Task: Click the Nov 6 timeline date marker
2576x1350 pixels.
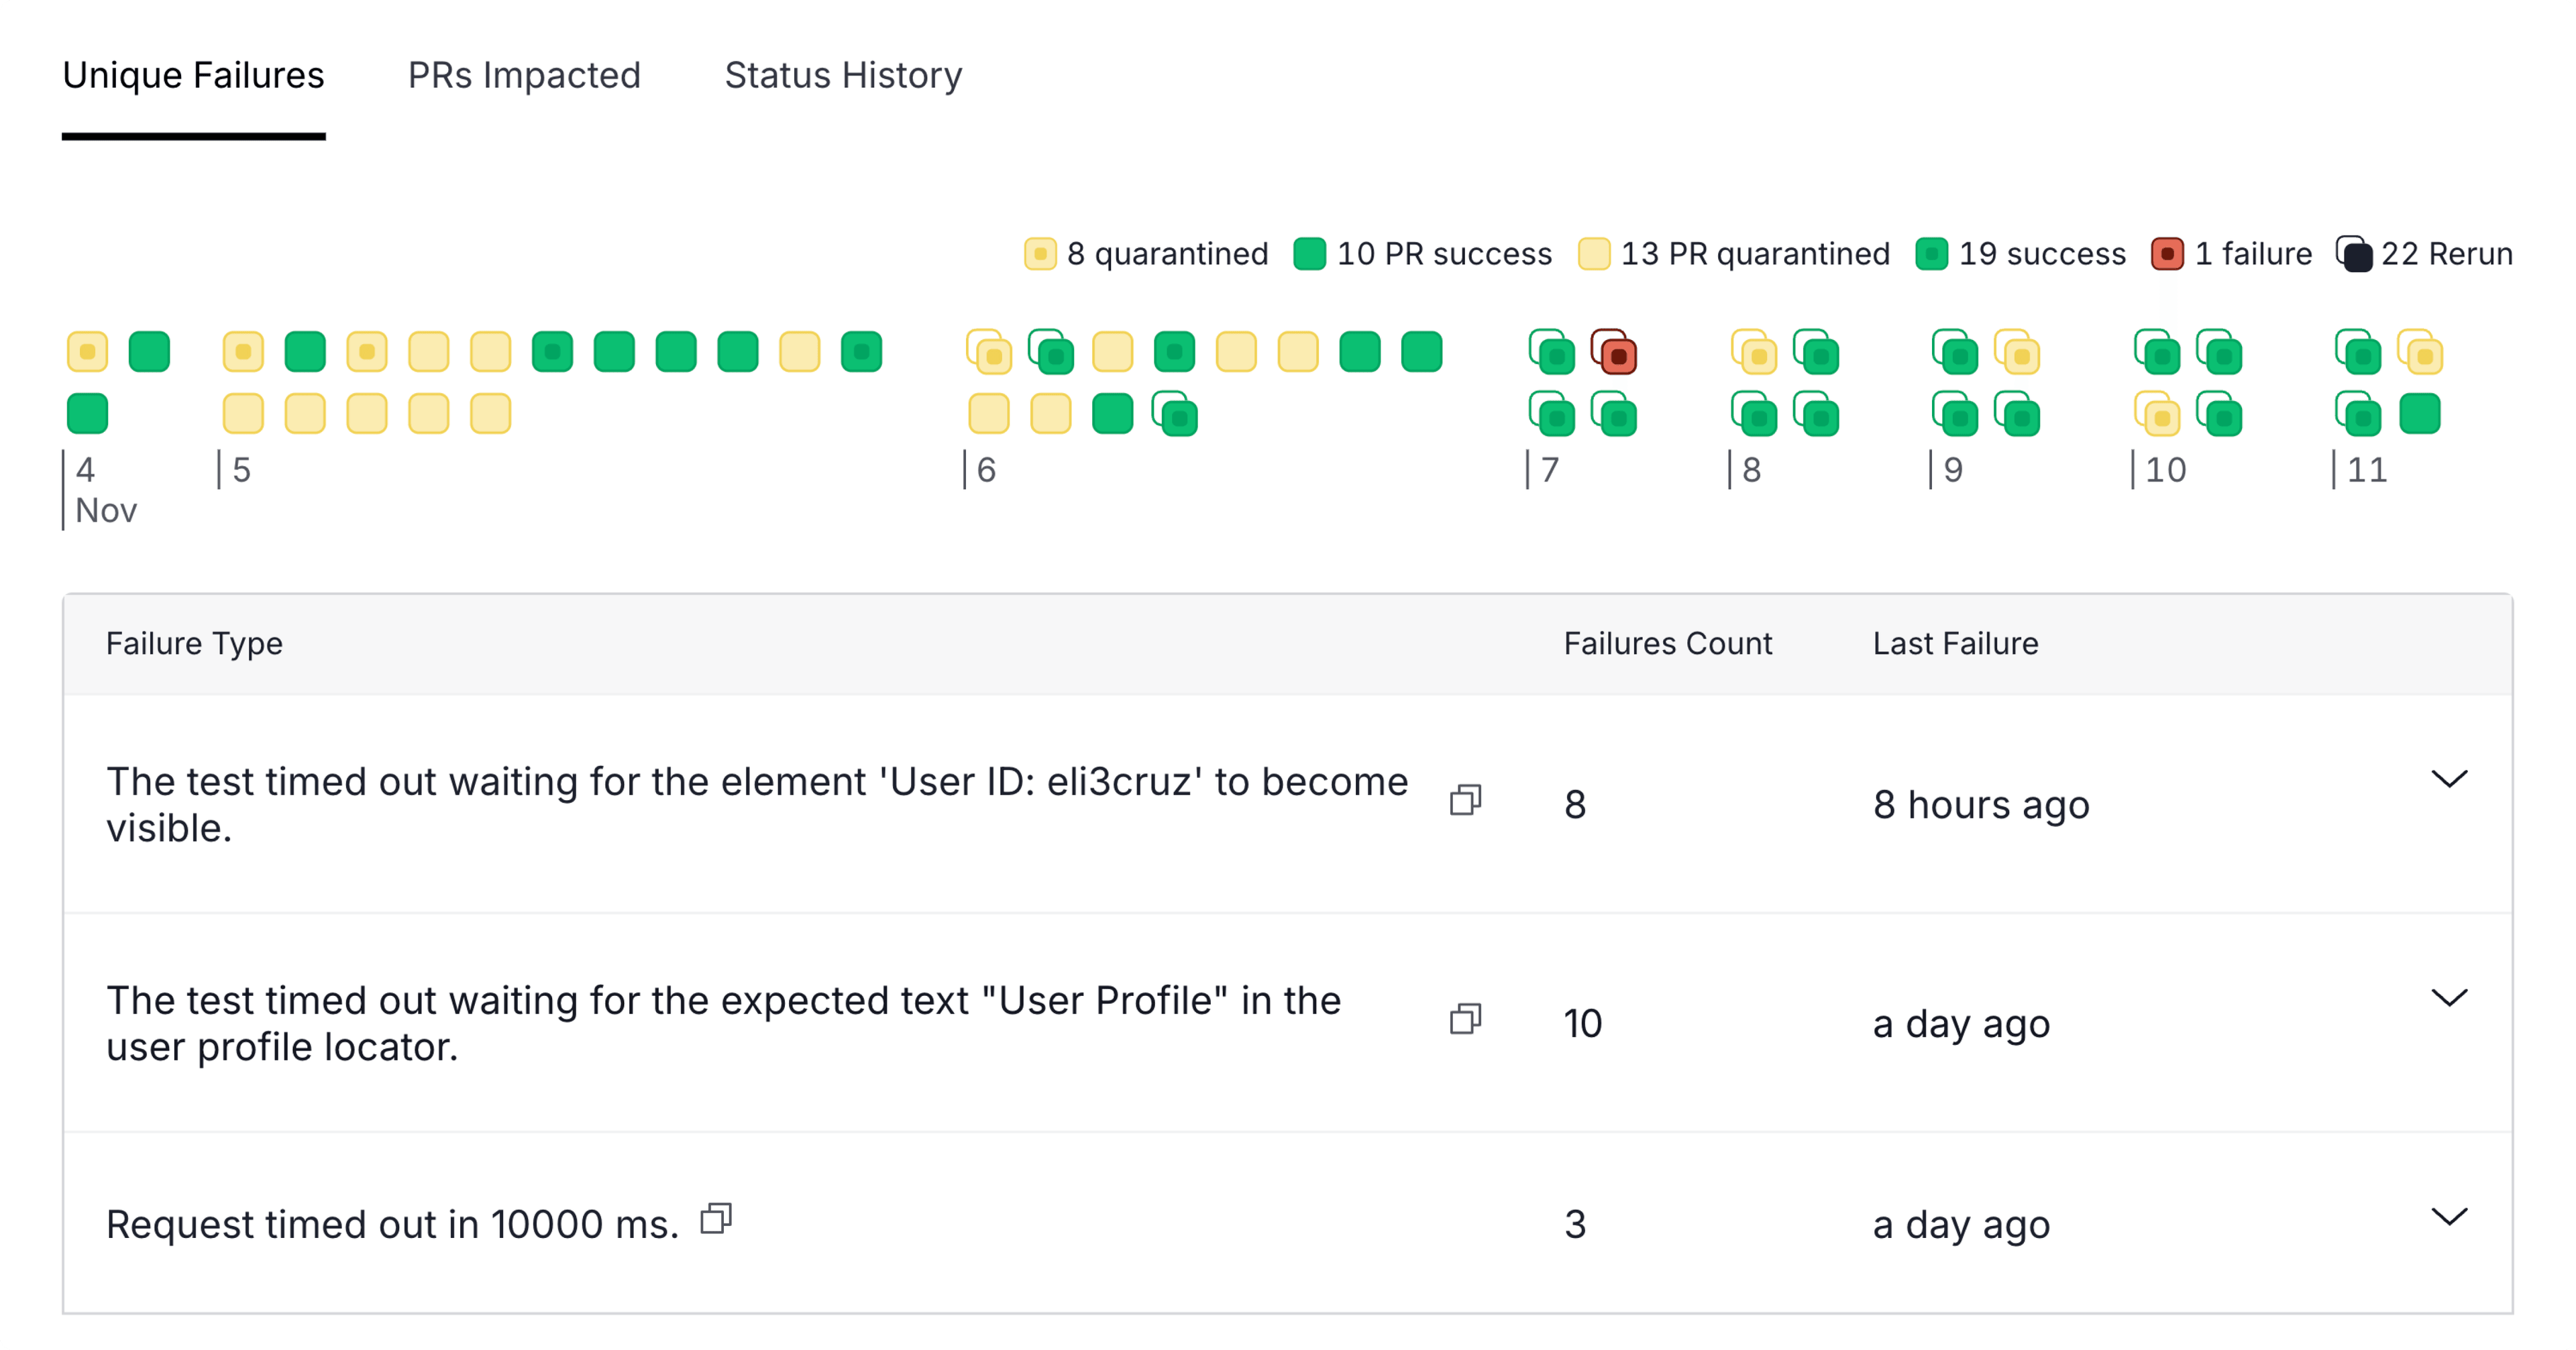Action: pyautogui.click(x=985, y=470)
